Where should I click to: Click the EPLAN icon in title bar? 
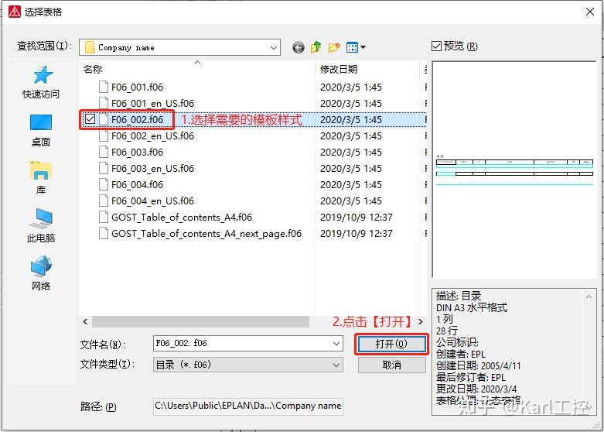click(14, 12)
